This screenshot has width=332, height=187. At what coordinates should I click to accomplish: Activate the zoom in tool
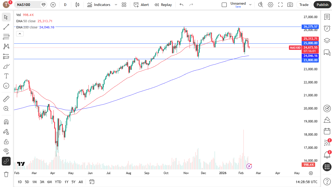[x=6, y=108]
